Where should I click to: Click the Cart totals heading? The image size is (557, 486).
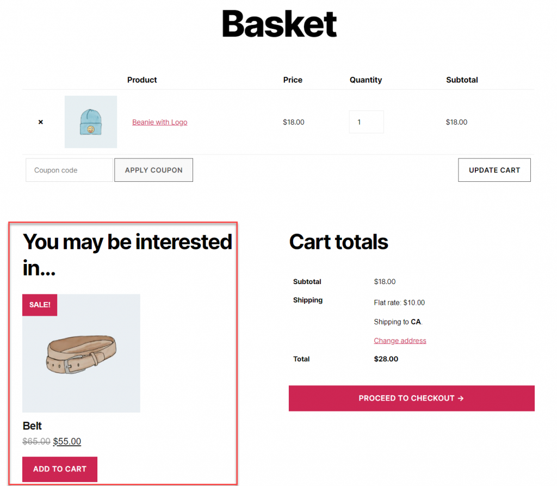point(338,242)
